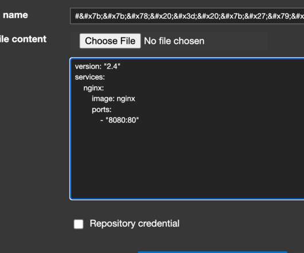
Task: Click the dash before "8080:80"
Action: pyautogui.click(x=102, y=121)
